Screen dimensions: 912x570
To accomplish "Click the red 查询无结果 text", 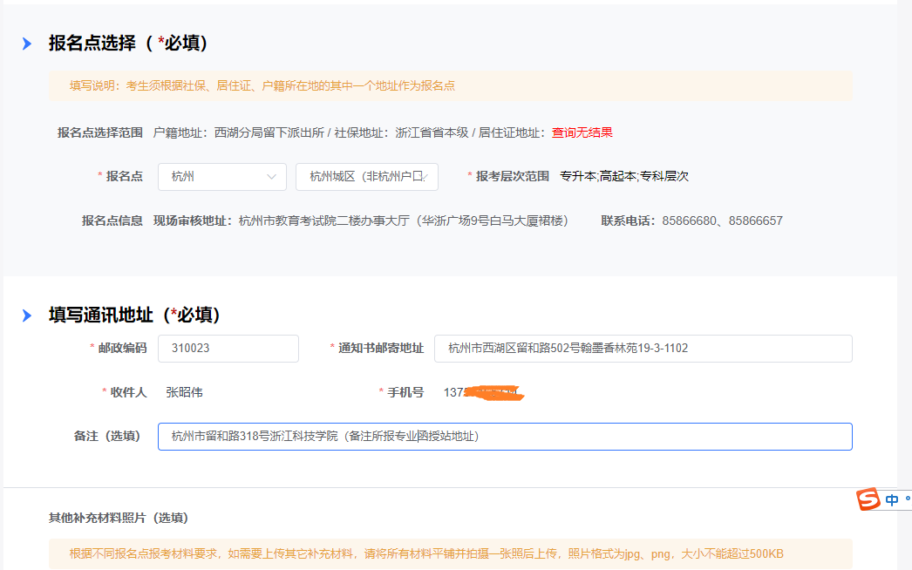I will pos(582,133).
